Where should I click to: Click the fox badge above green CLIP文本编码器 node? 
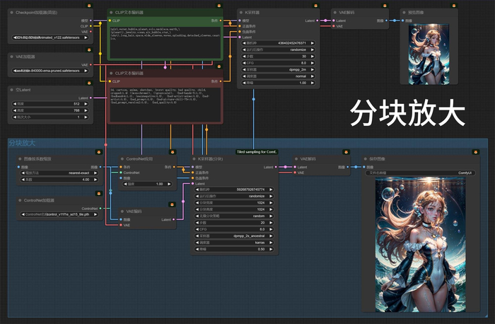click(219, 6)
